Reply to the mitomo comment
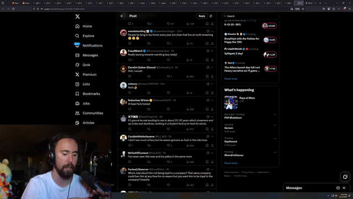The width and height of the screenshot is (353, 199). [x=130, y=93]
